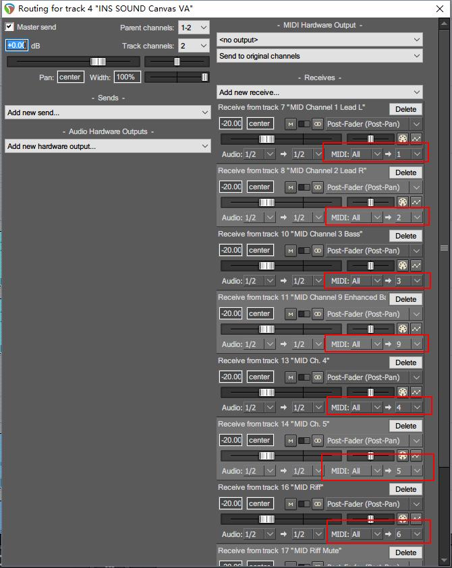452x568 pixels.
Task: Open the Add new send dropdown
Action: pyautogui.click(x=108, y=113)
